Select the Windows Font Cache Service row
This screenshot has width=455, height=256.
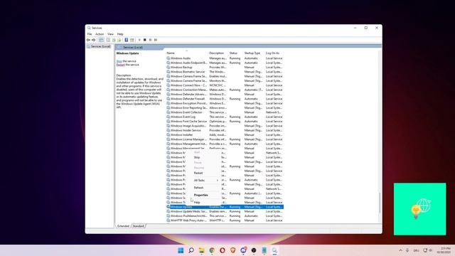tap(225, 122)
